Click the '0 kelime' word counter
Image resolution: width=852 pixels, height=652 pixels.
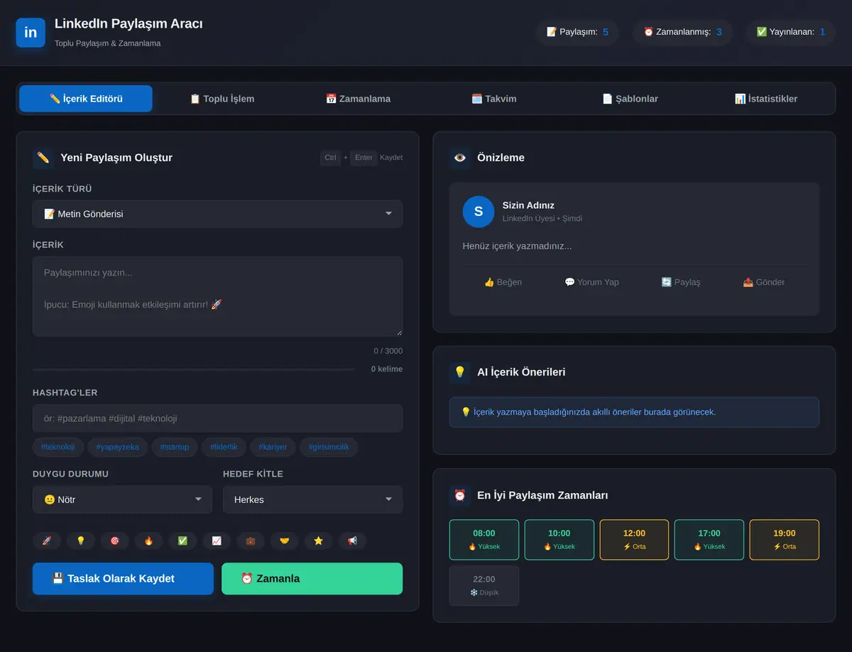pos(387,369)
